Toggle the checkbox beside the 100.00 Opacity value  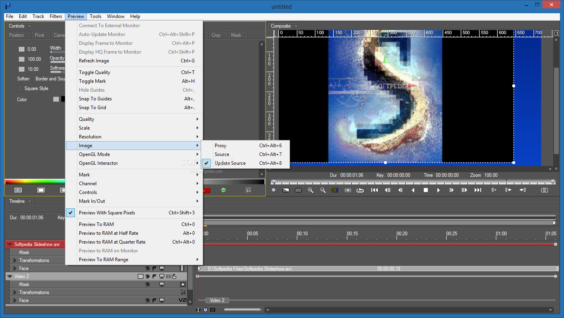[22, 59]
